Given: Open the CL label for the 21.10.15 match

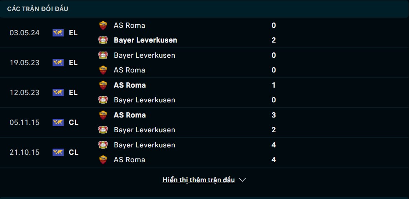Looking at the screenshot, I should pyautogui.click(x=74, y=152).
